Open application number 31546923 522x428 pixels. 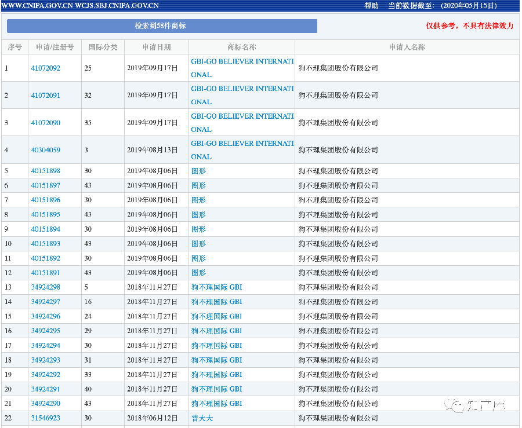(46, 418)
